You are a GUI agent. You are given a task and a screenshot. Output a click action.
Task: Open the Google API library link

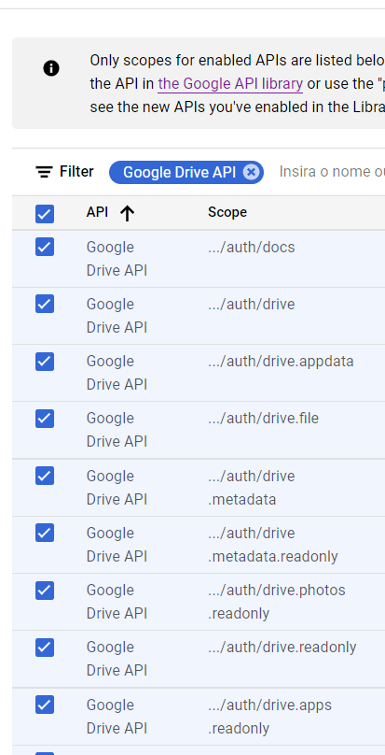pyautogui.click(x=230, y=84)
